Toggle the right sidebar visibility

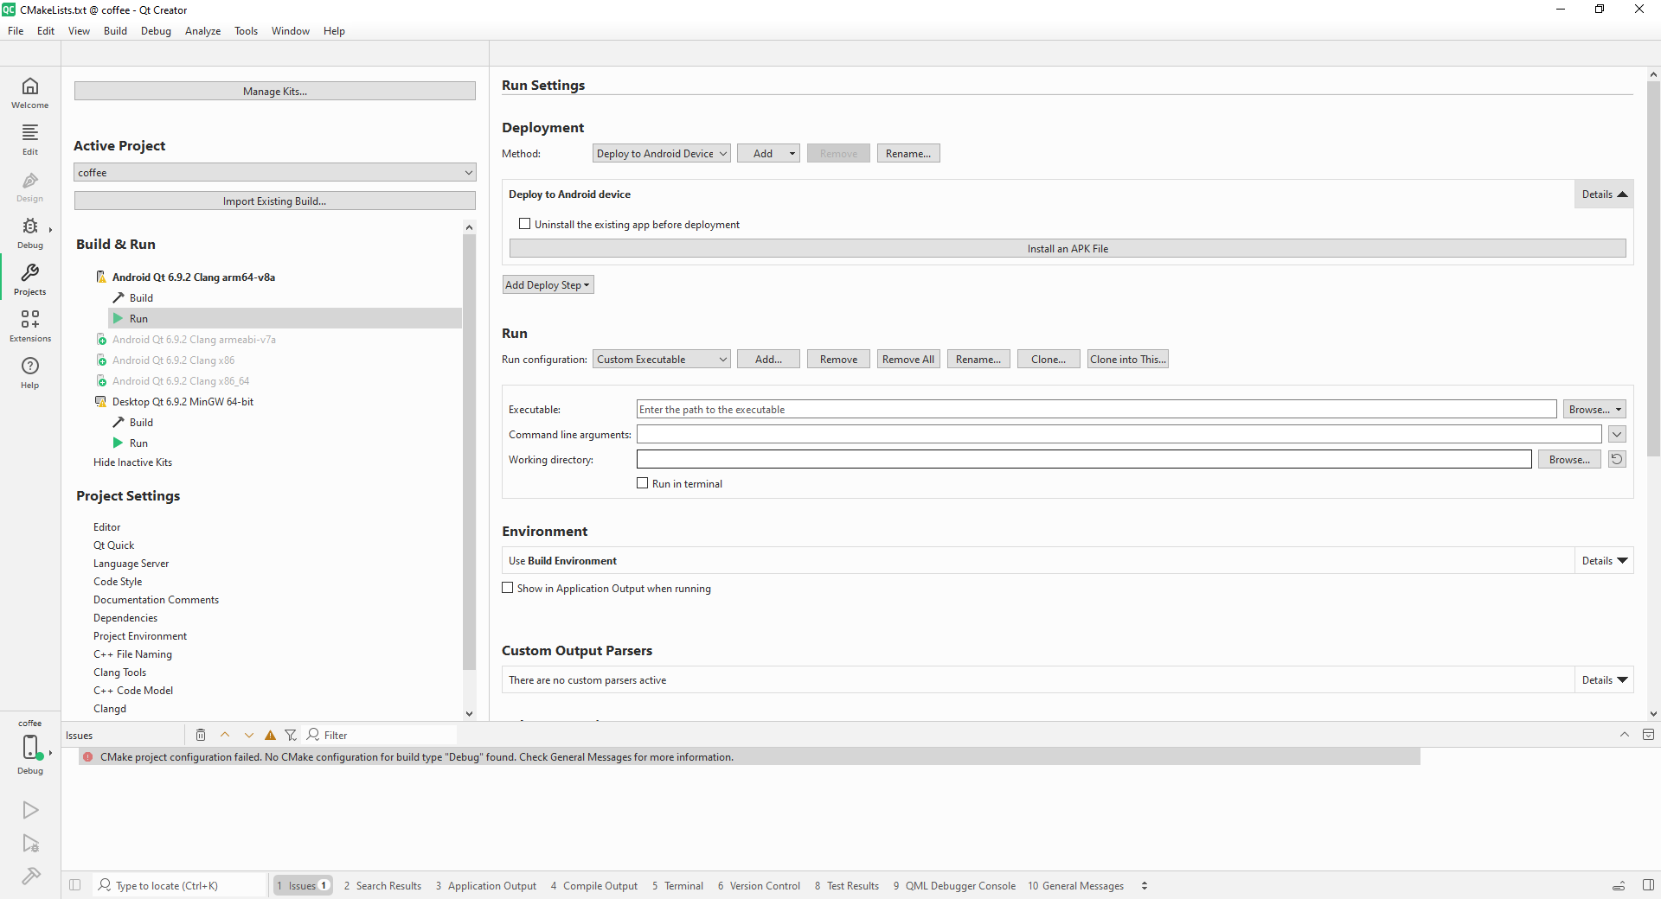(x=1648, y=885)
